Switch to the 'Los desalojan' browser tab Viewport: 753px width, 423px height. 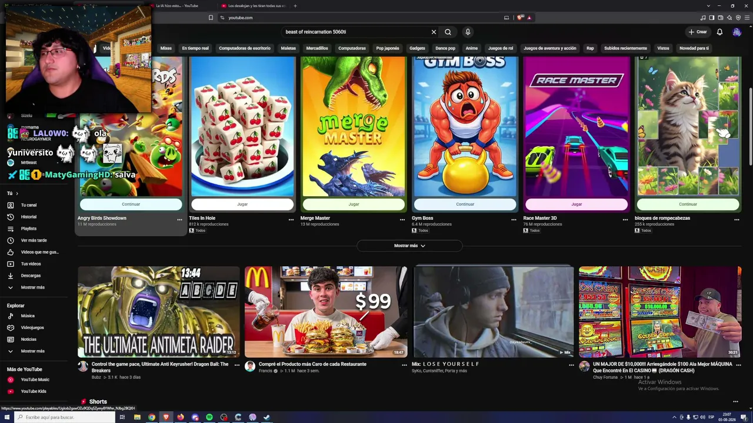point(253,6)
